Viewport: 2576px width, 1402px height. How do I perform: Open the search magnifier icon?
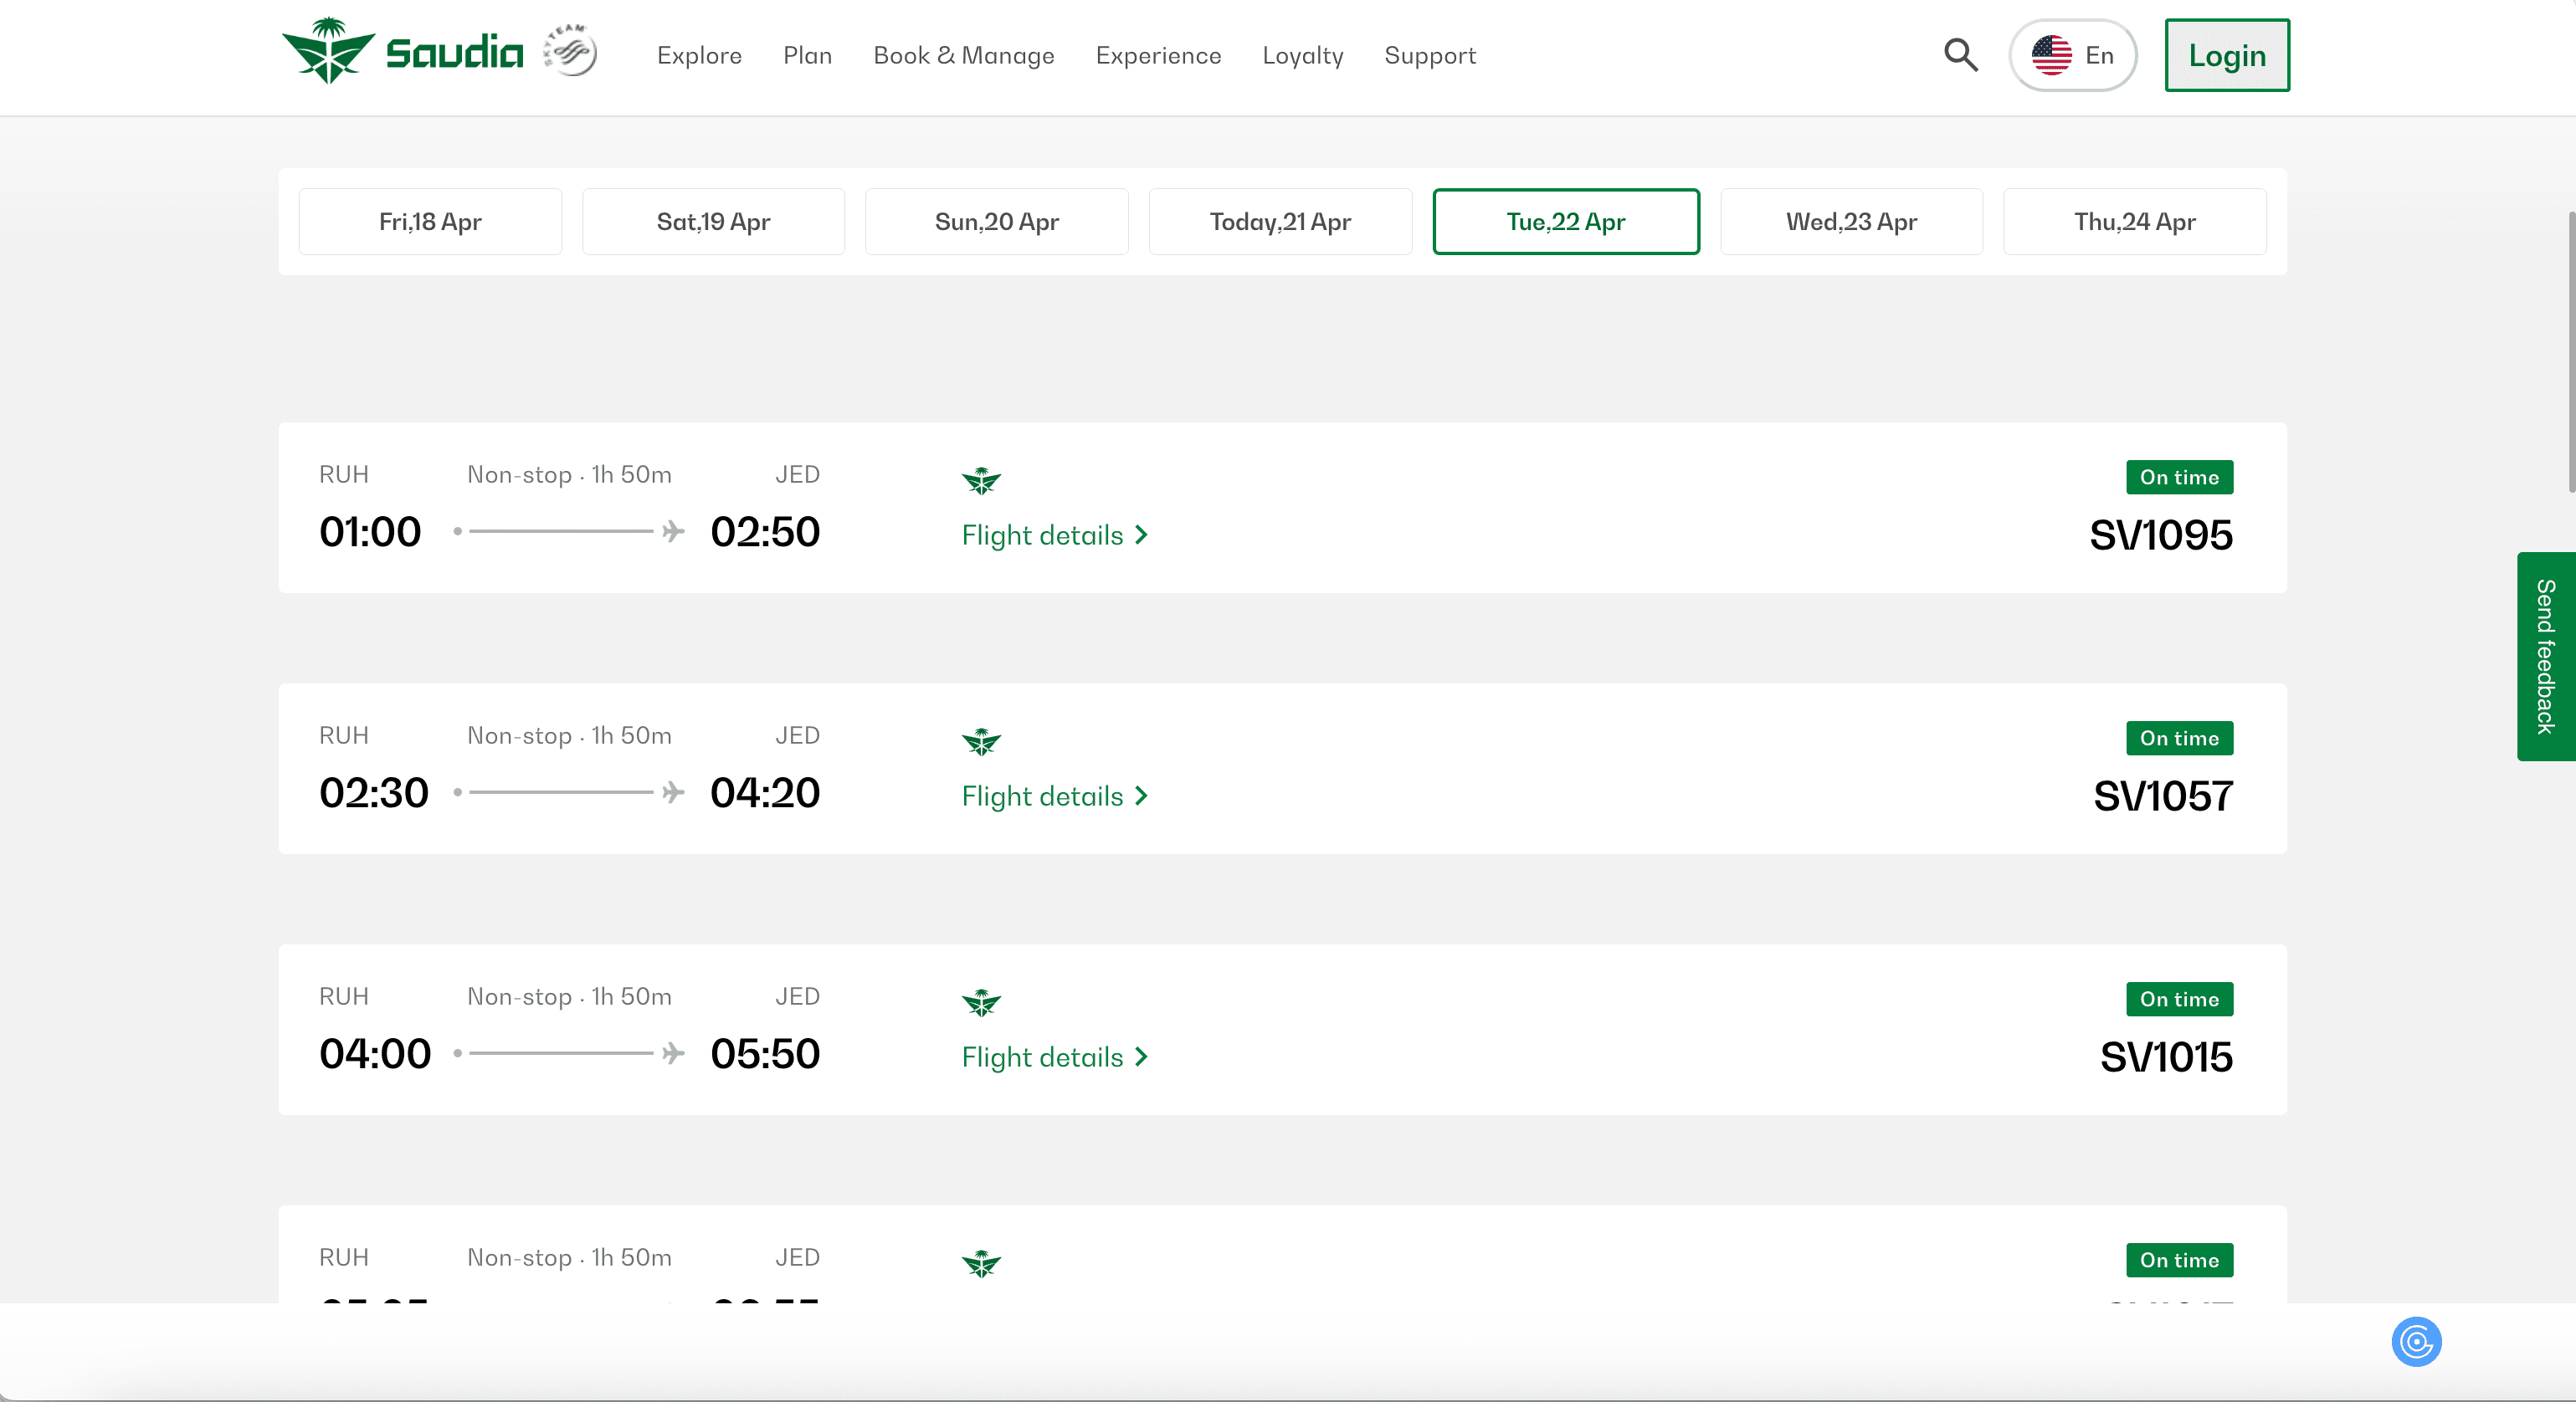pyautogui.click(x=1960, y=55)
